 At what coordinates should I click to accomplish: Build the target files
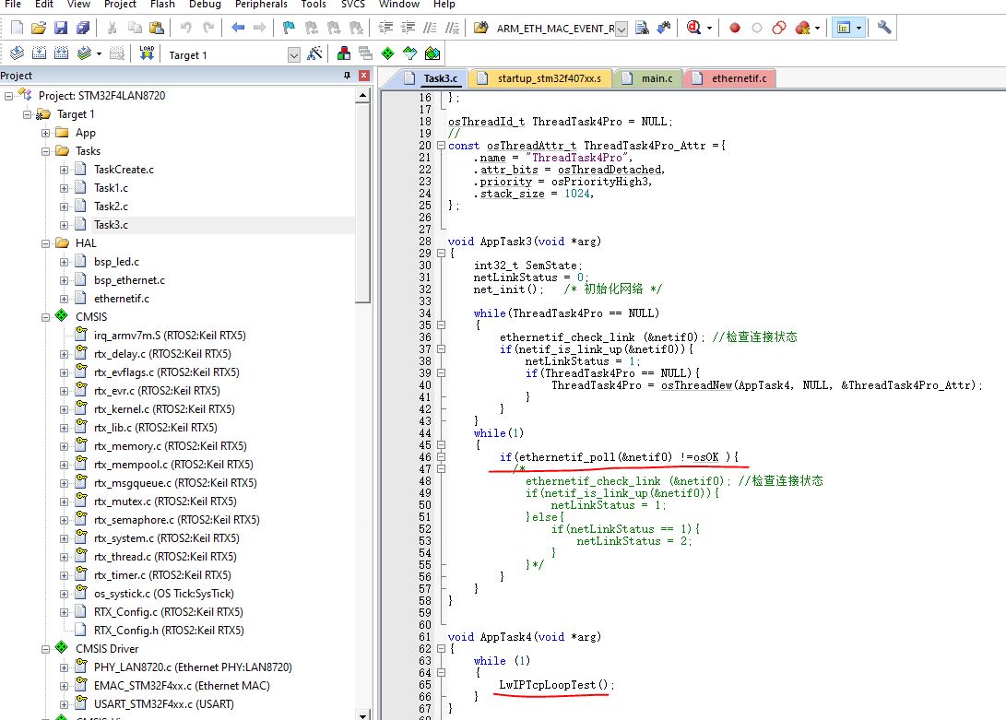tap(39, 53)
